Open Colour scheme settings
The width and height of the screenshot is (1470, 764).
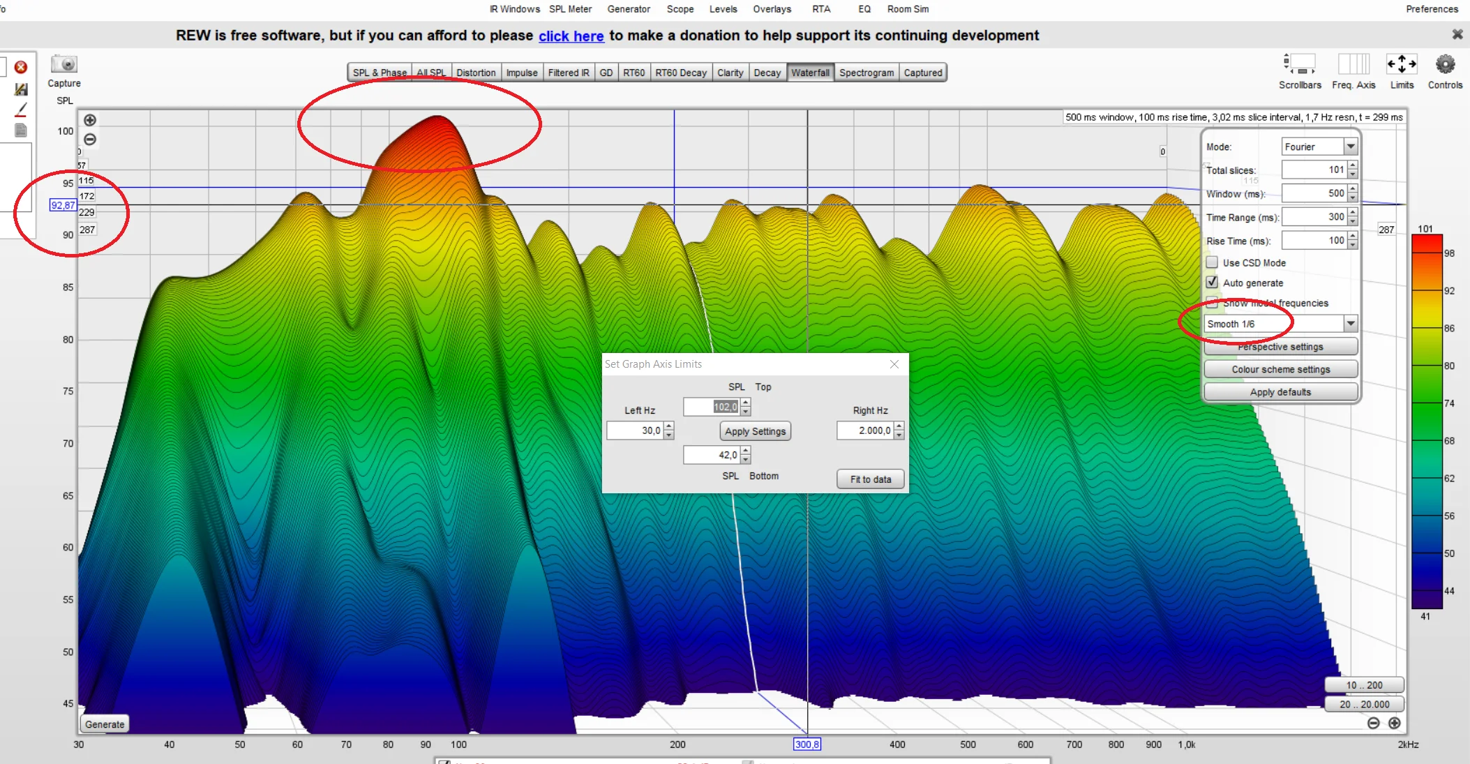pos(1281,369)
